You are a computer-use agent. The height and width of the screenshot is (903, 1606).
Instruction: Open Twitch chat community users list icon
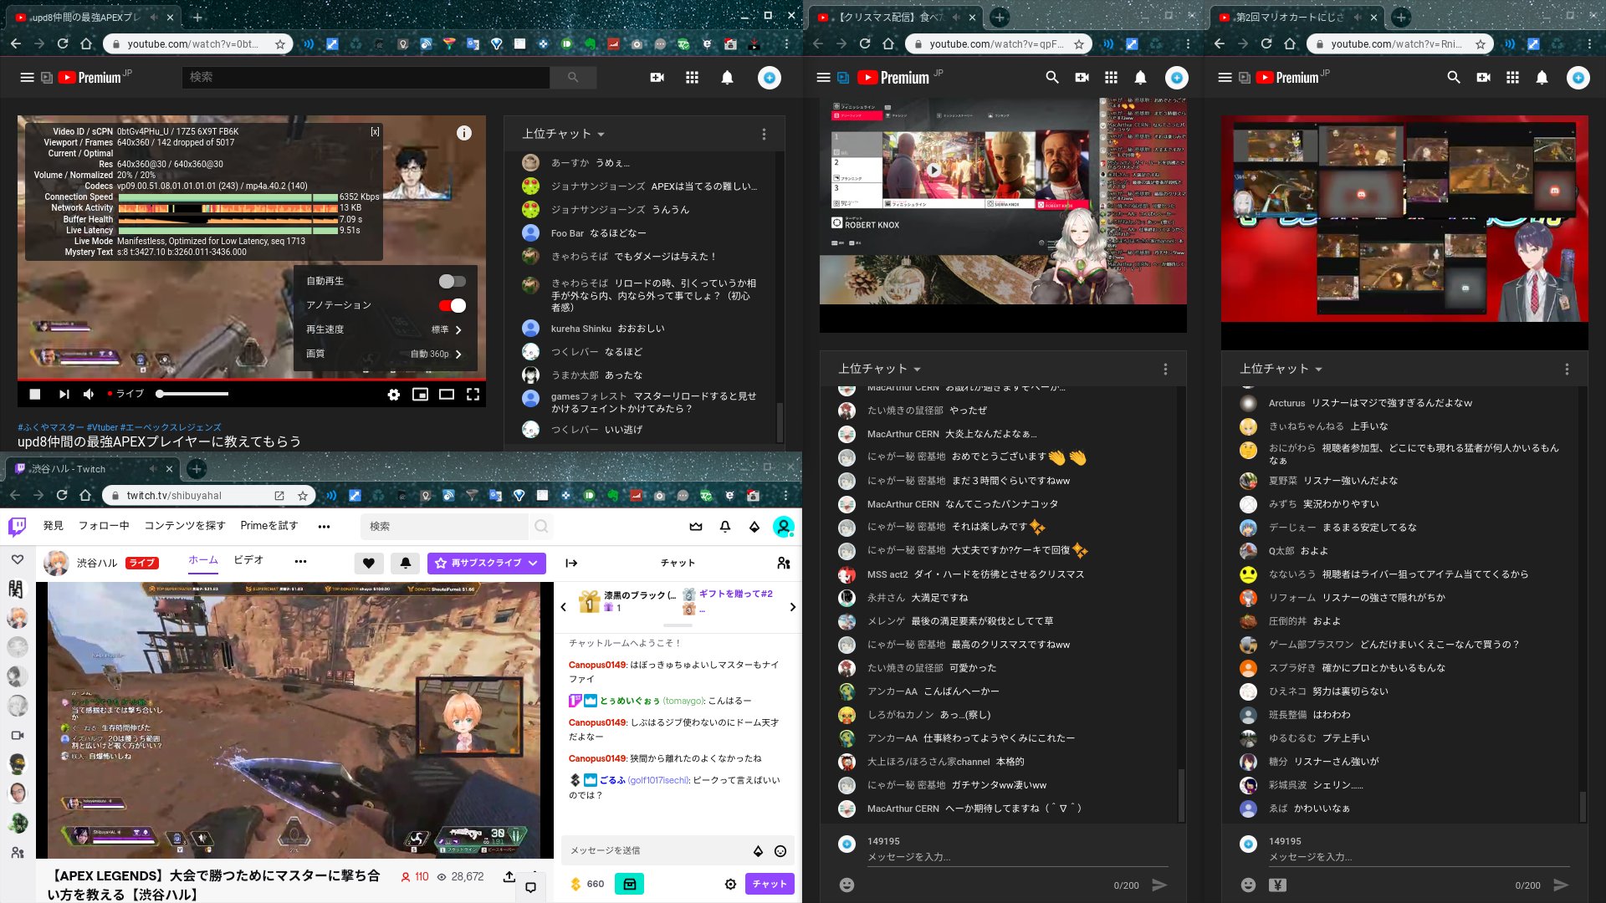784,563
